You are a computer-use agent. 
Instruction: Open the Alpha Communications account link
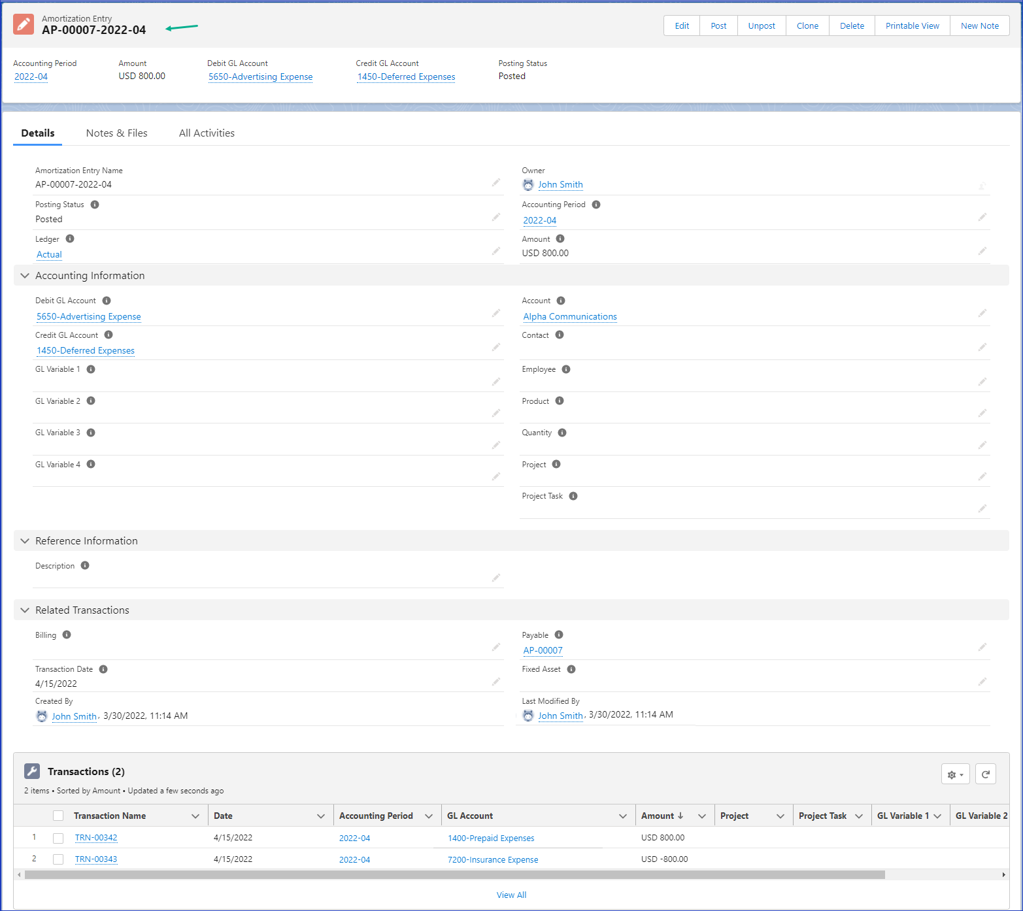(569, 317)
